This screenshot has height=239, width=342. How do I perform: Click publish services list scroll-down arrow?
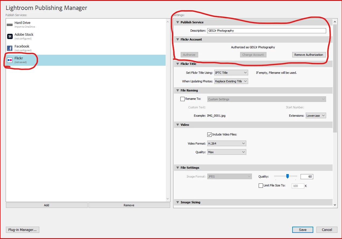[168, 199]
